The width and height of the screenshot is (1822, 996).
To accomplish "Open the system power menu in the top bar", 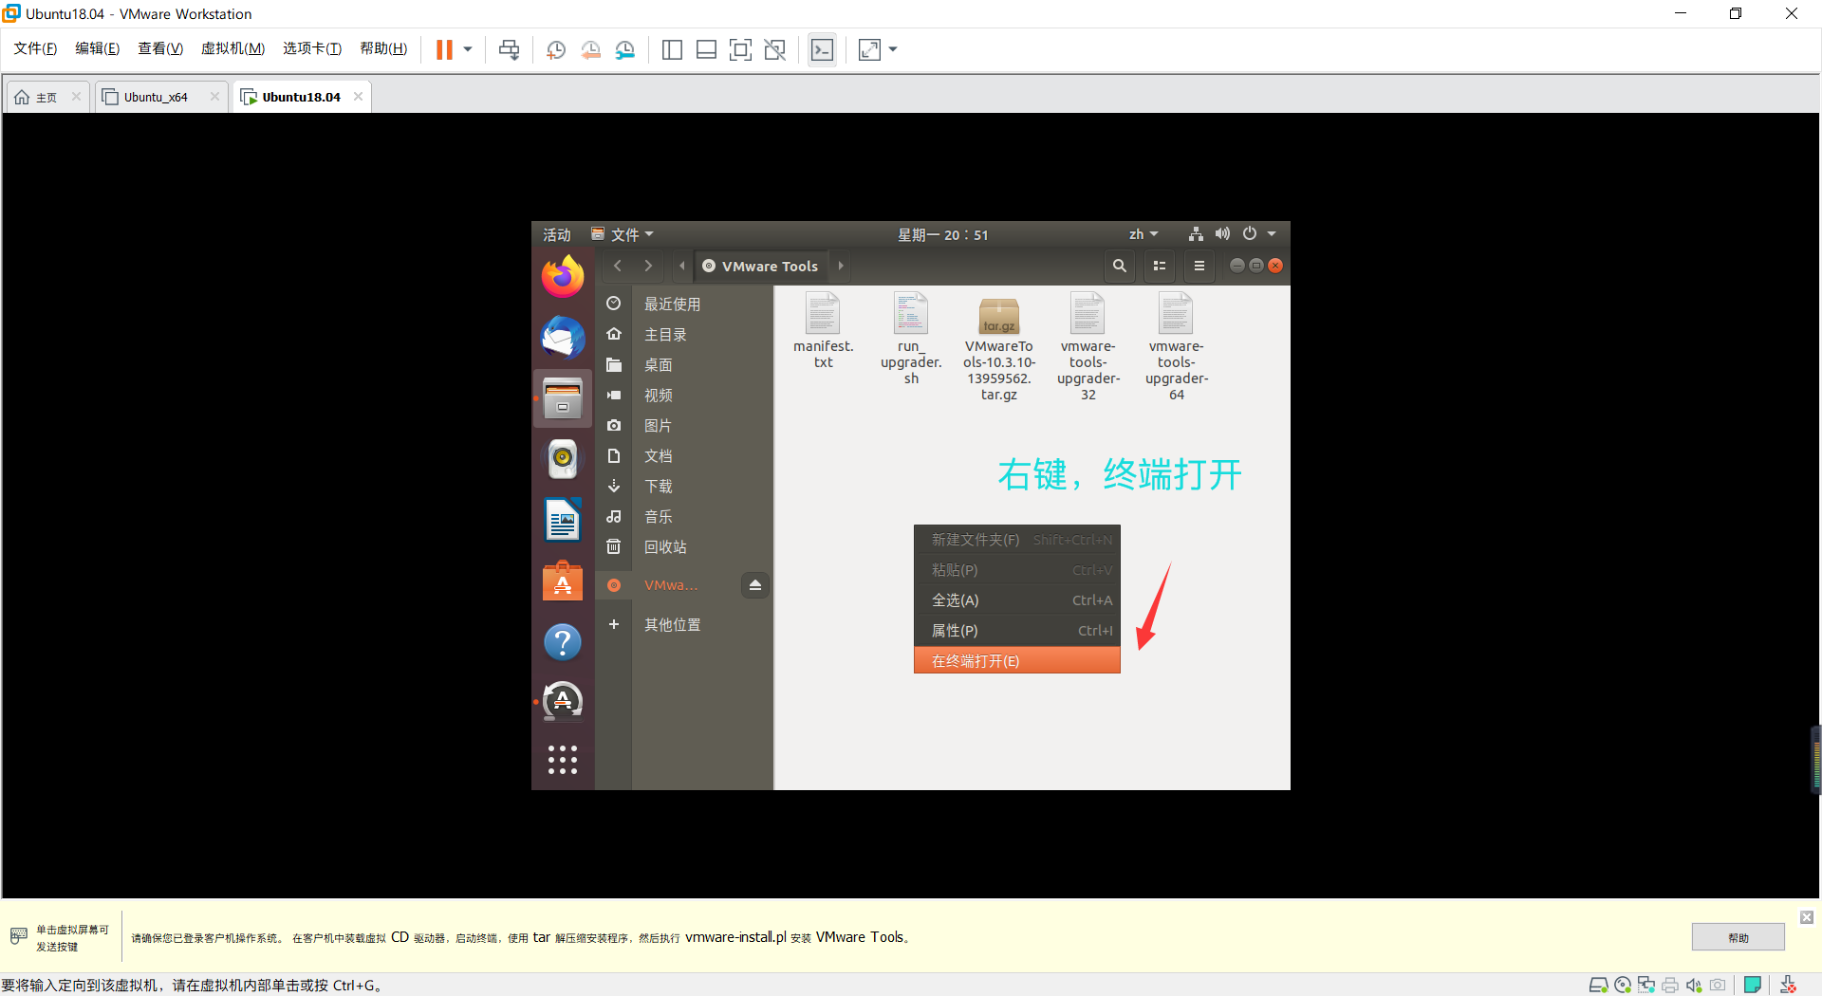I will tap(1259, 234).
